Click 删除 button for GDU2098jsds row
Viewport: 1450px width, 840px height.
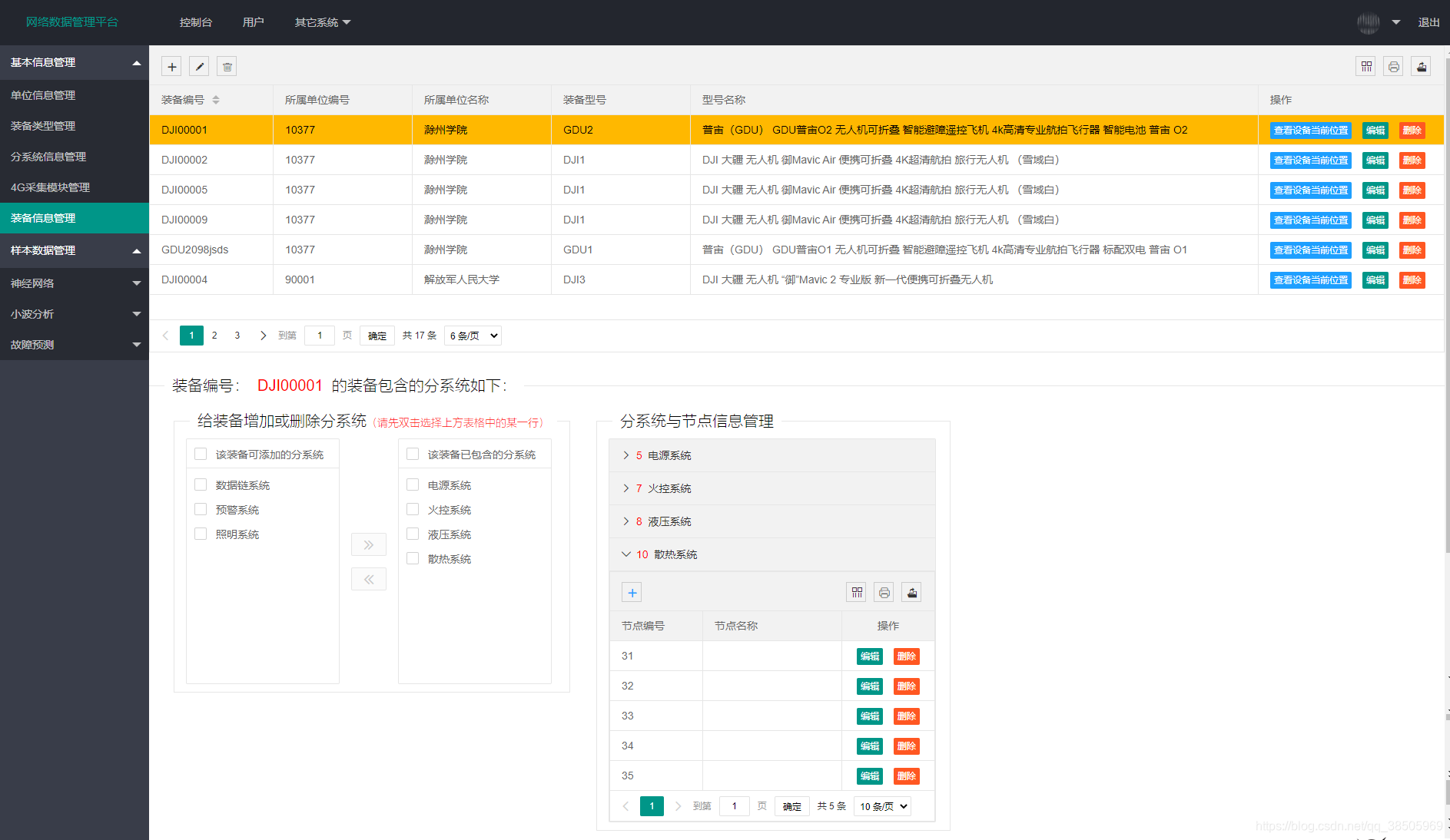click(1412, 250)
